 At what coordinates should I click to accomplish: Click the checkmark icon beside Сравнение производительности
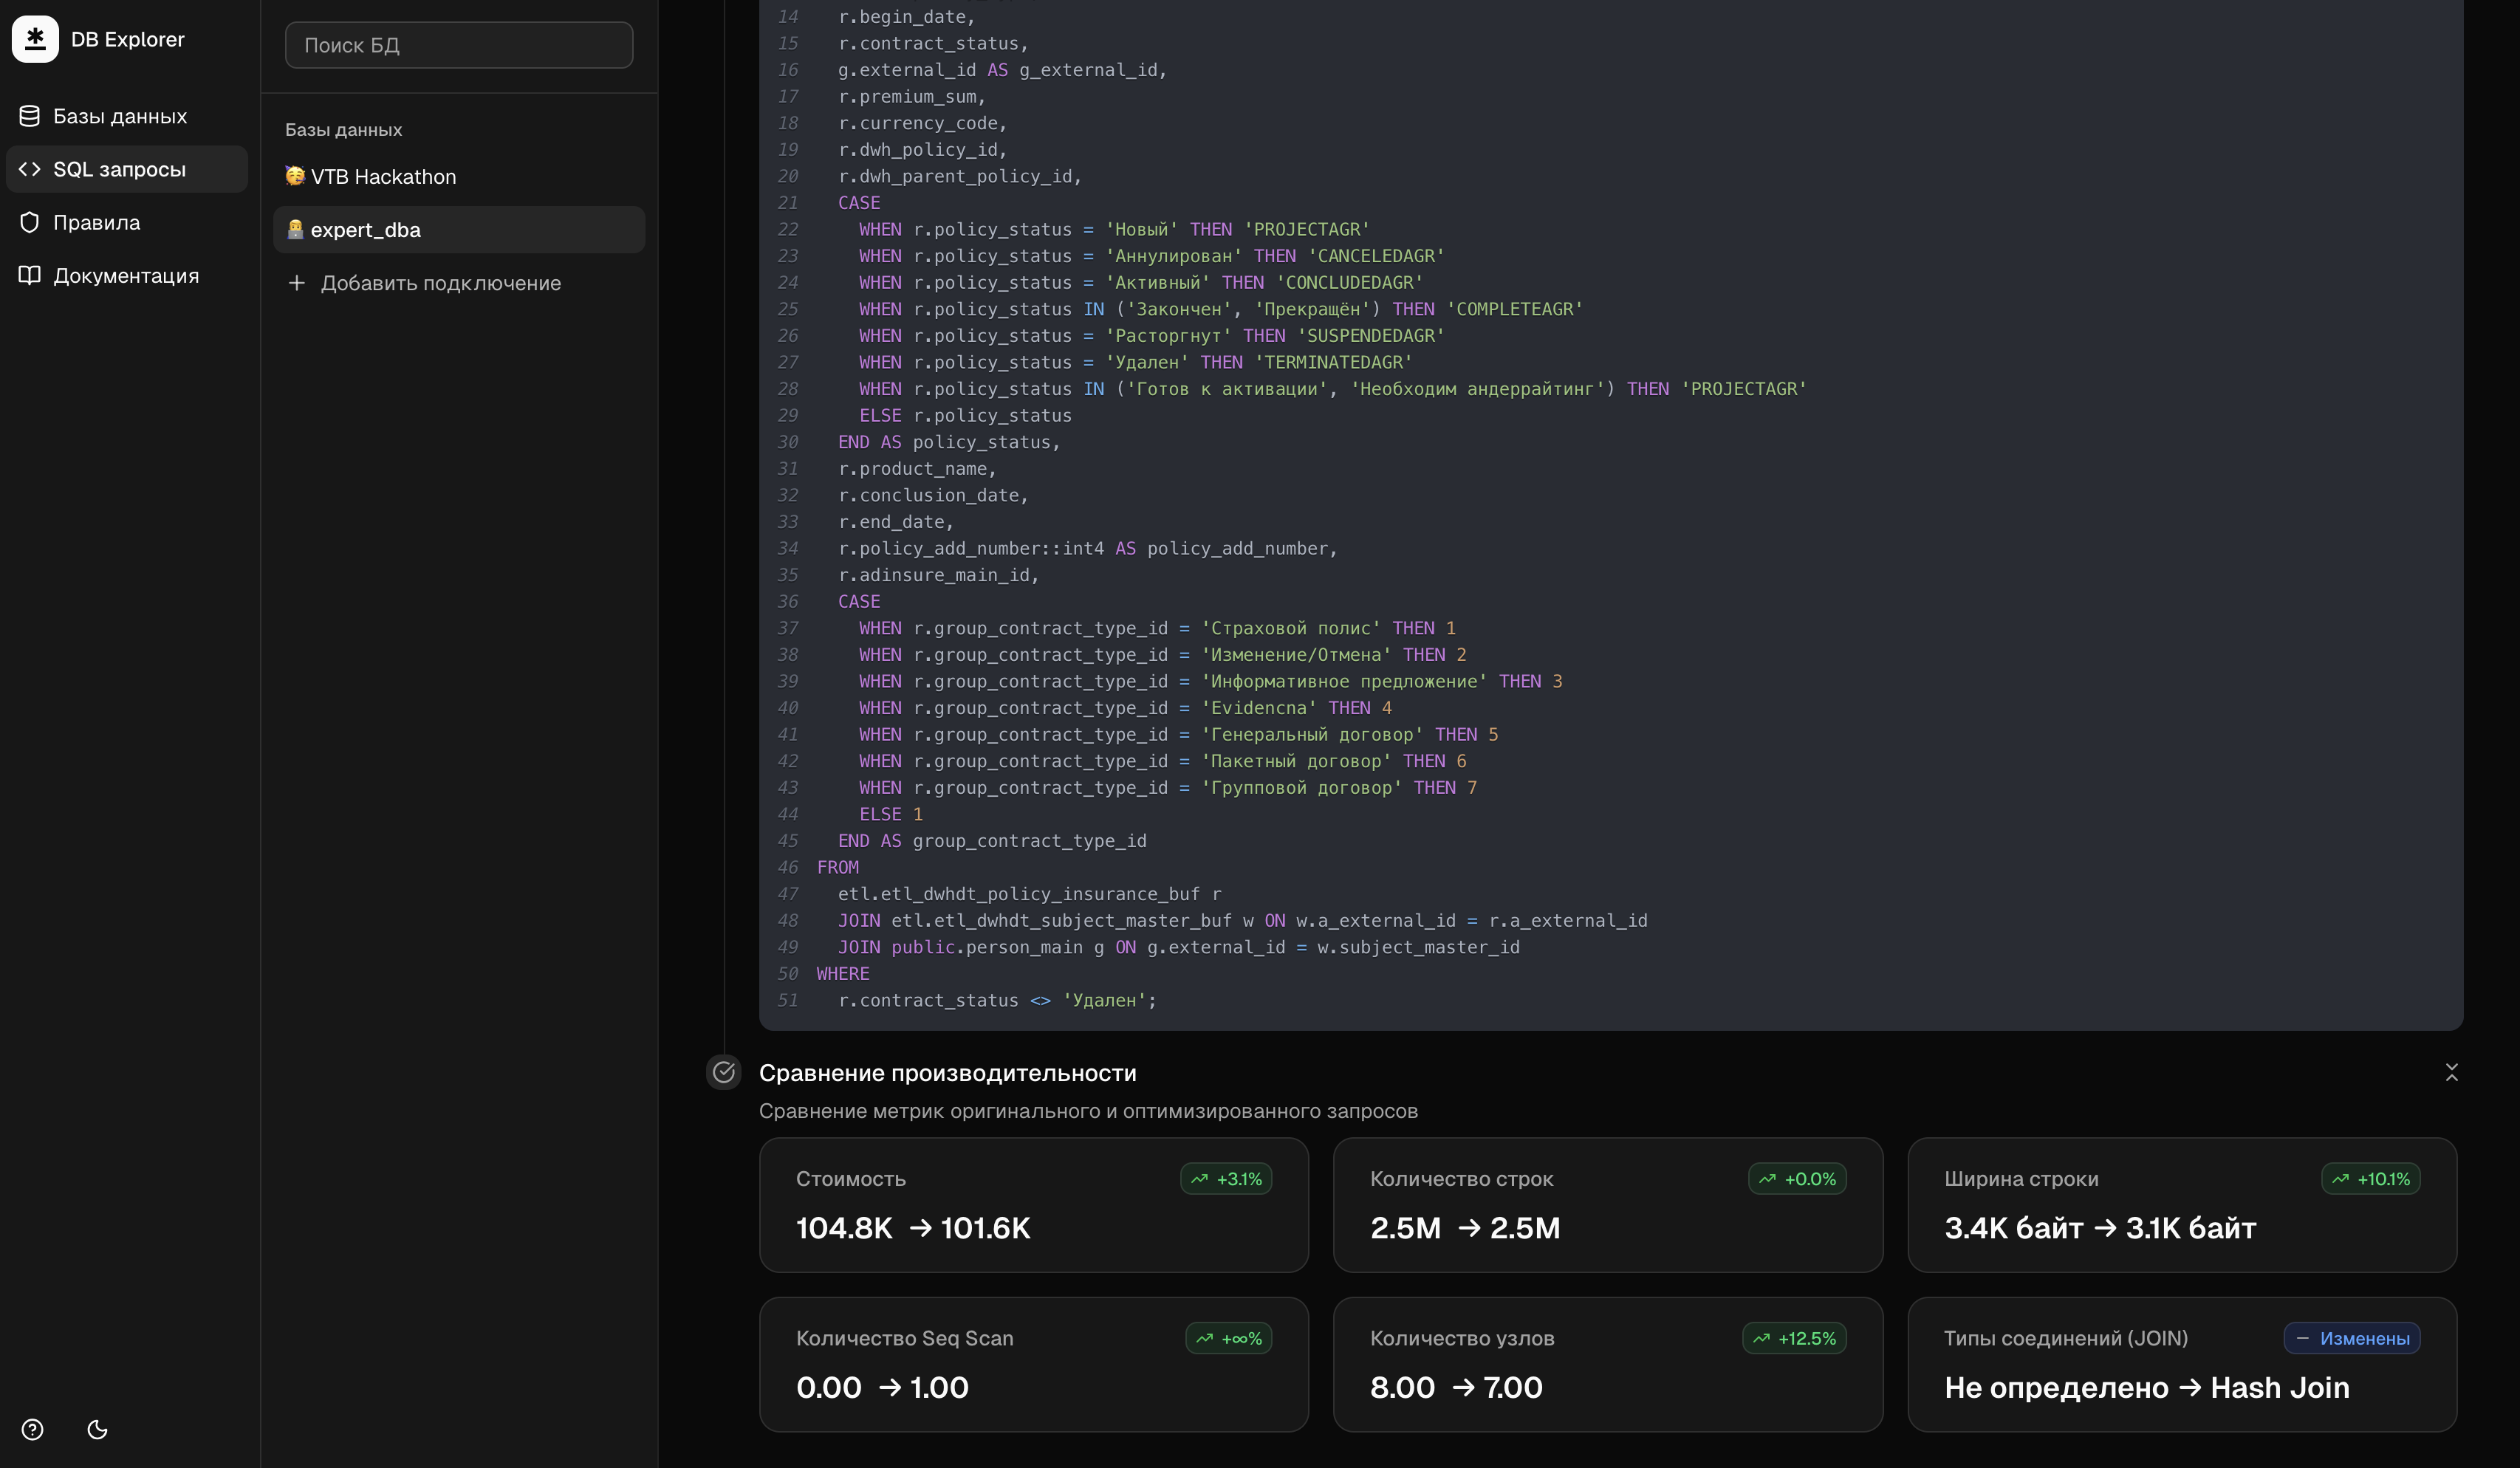point(724,1072)
